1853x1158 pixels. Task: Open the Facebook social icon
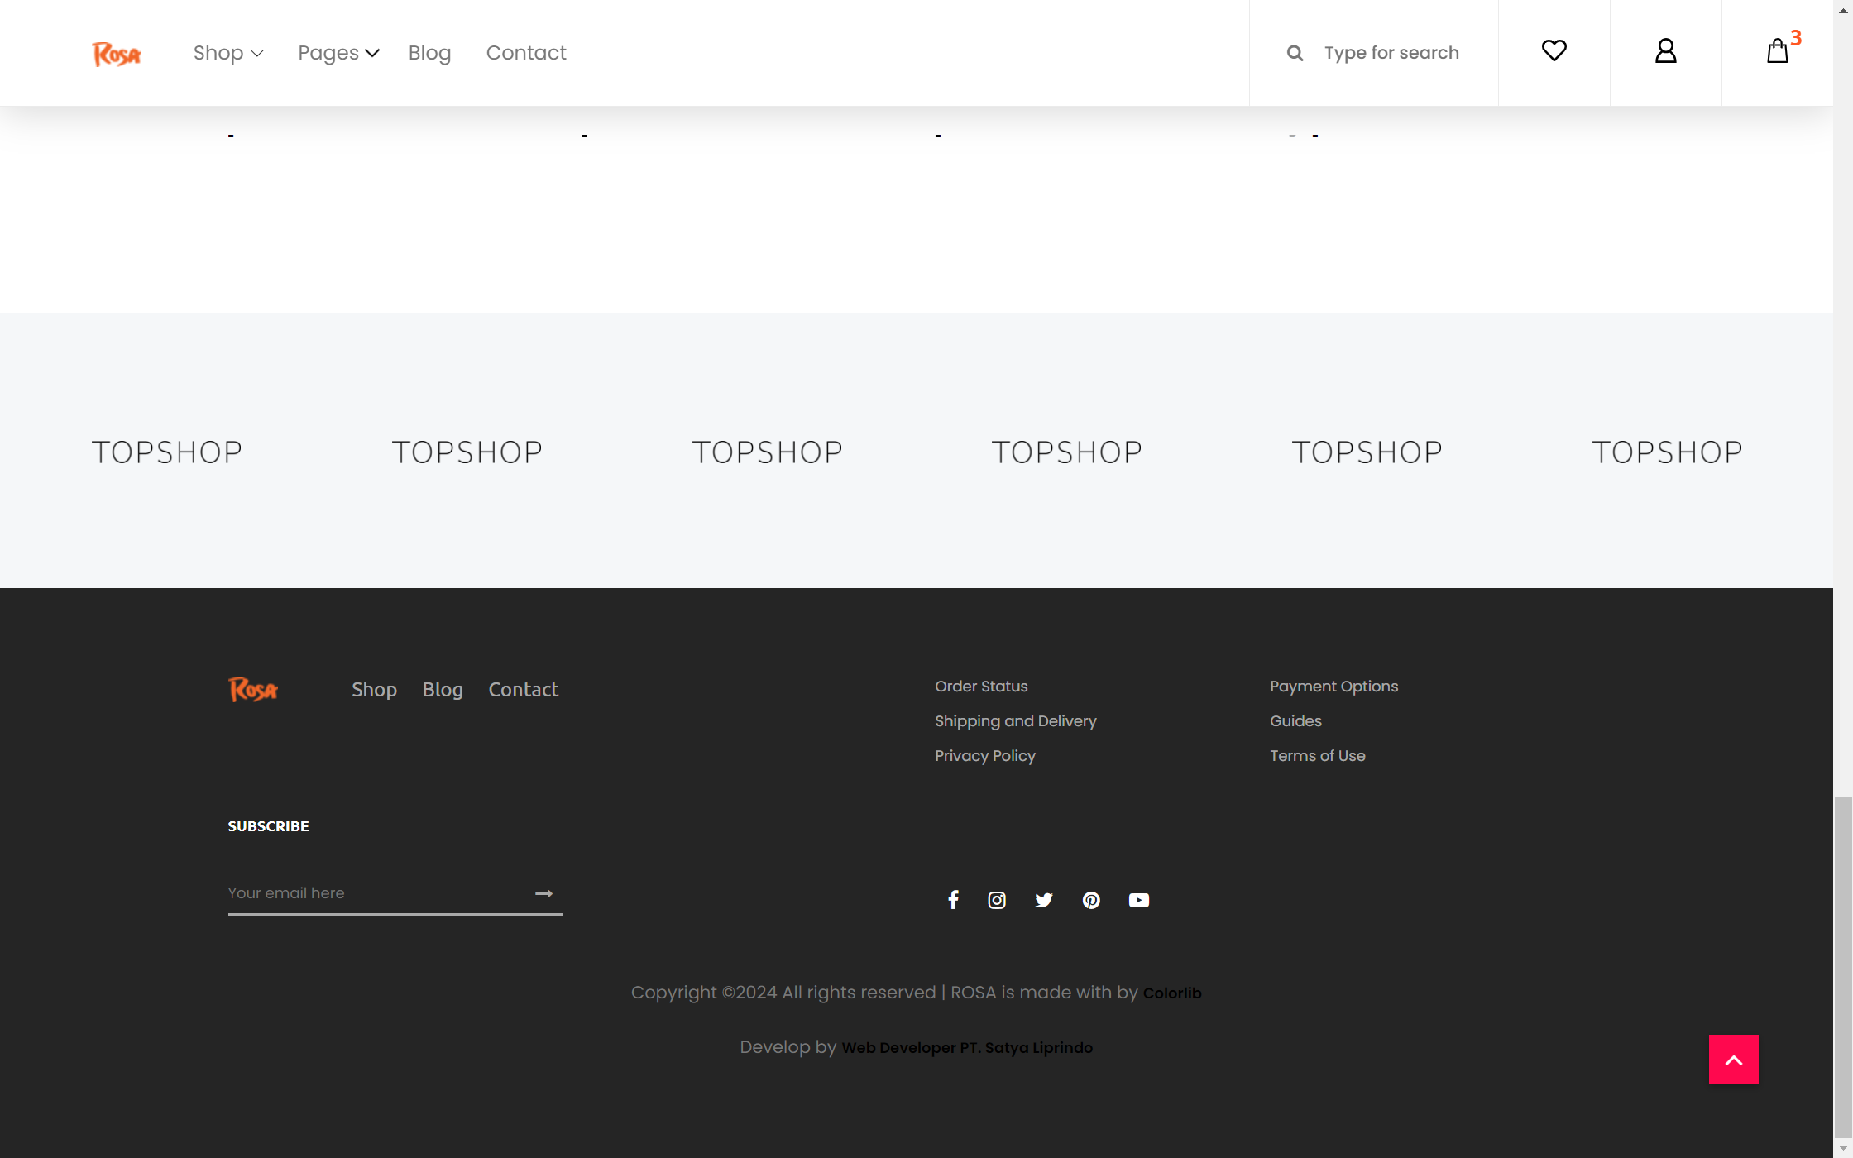(x=953, y=900)
